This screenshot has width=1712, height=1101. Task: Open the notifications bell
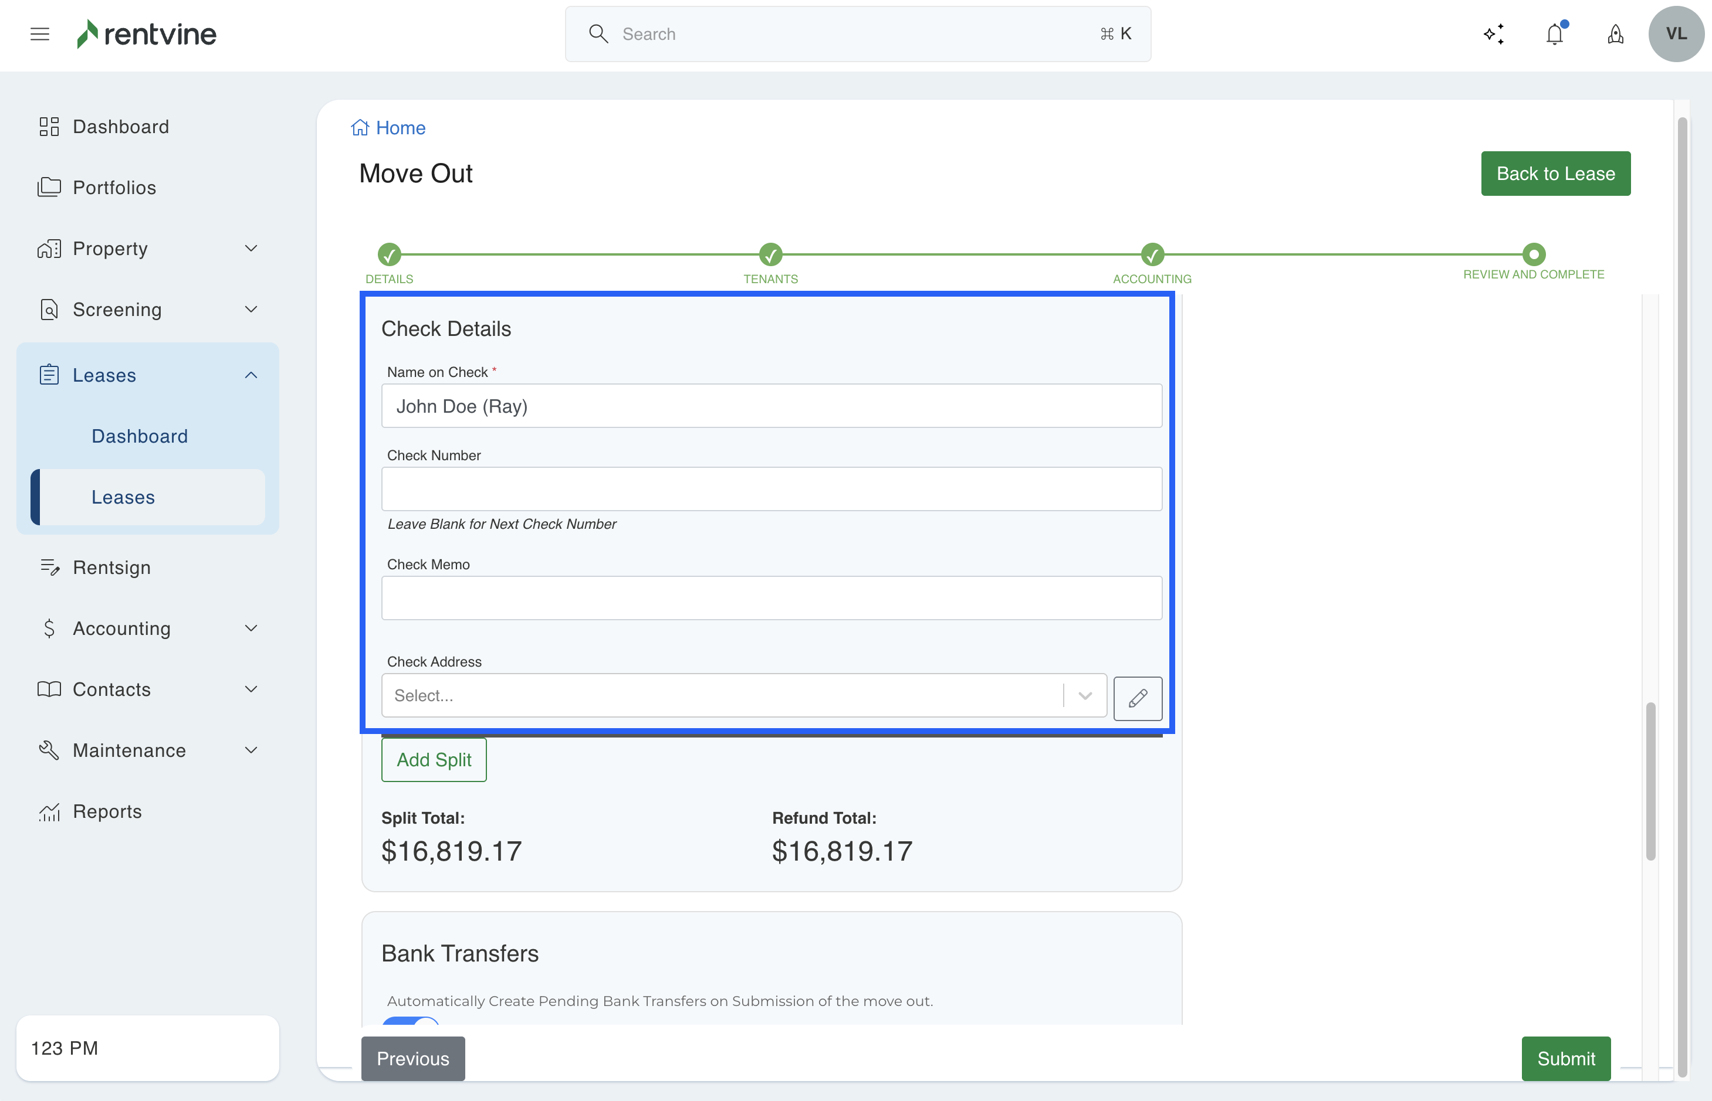click(1554, 33)
